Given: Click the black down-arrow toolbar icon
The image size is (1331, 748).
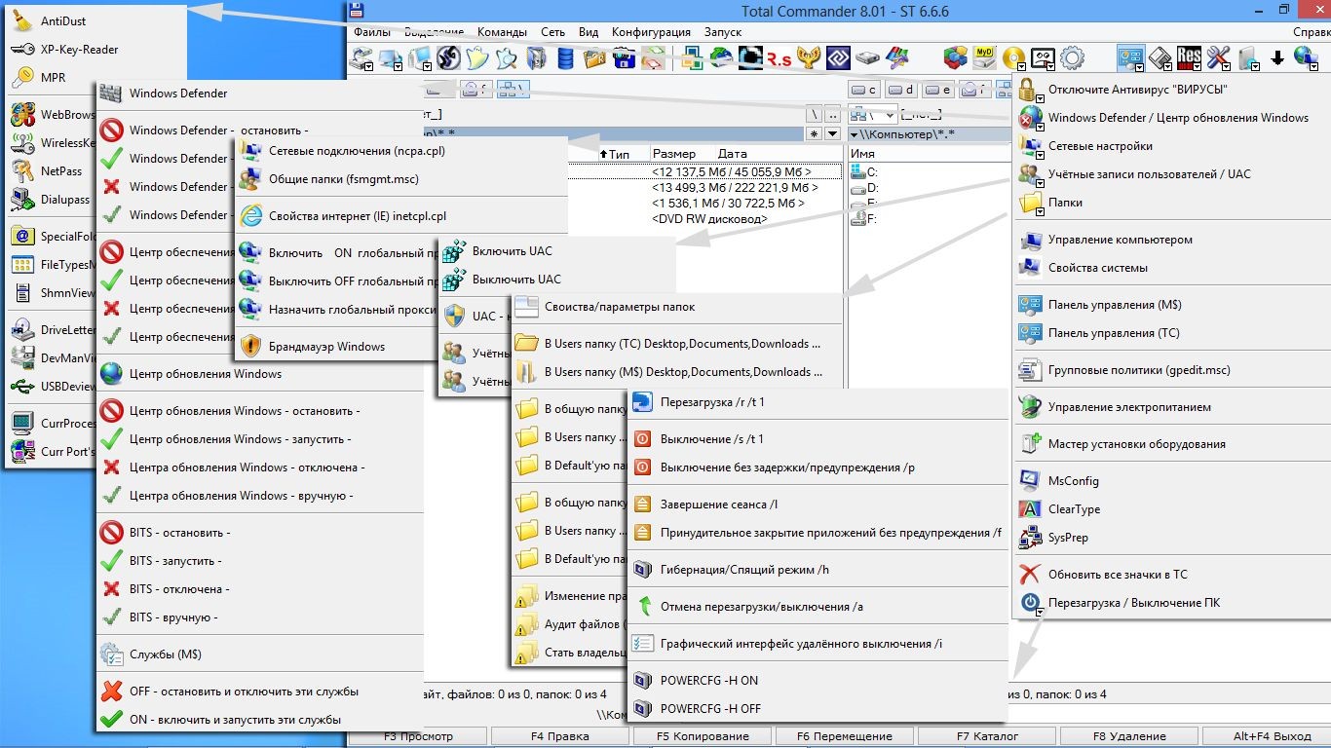Looking at the screenshot, I should (x=1277, y=59).
